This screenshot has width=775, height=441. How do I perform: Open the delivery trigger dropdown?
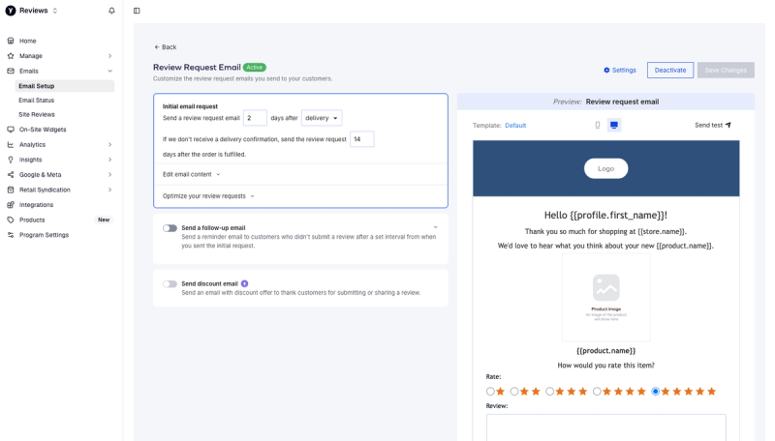[x=322, y=118]
